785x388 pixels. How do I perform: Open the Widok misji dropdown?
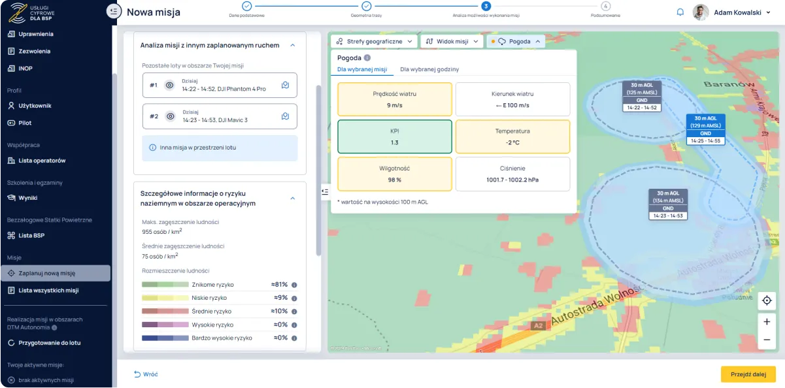pyautogui.click(x=451, y=41)
